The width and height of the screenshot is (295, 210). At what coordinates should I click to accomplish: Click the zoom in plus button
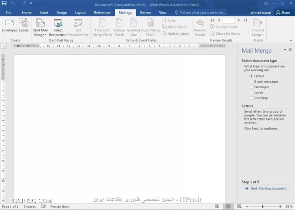280,207
